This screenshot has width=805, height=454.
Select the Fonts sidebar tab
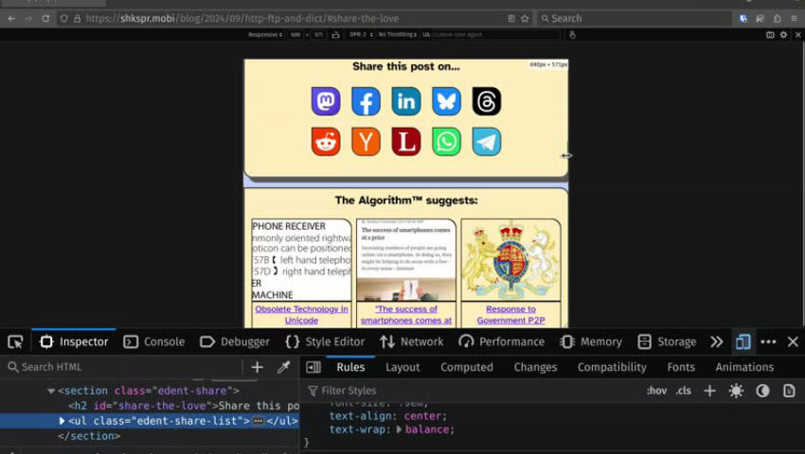click(x=681, y=367)
